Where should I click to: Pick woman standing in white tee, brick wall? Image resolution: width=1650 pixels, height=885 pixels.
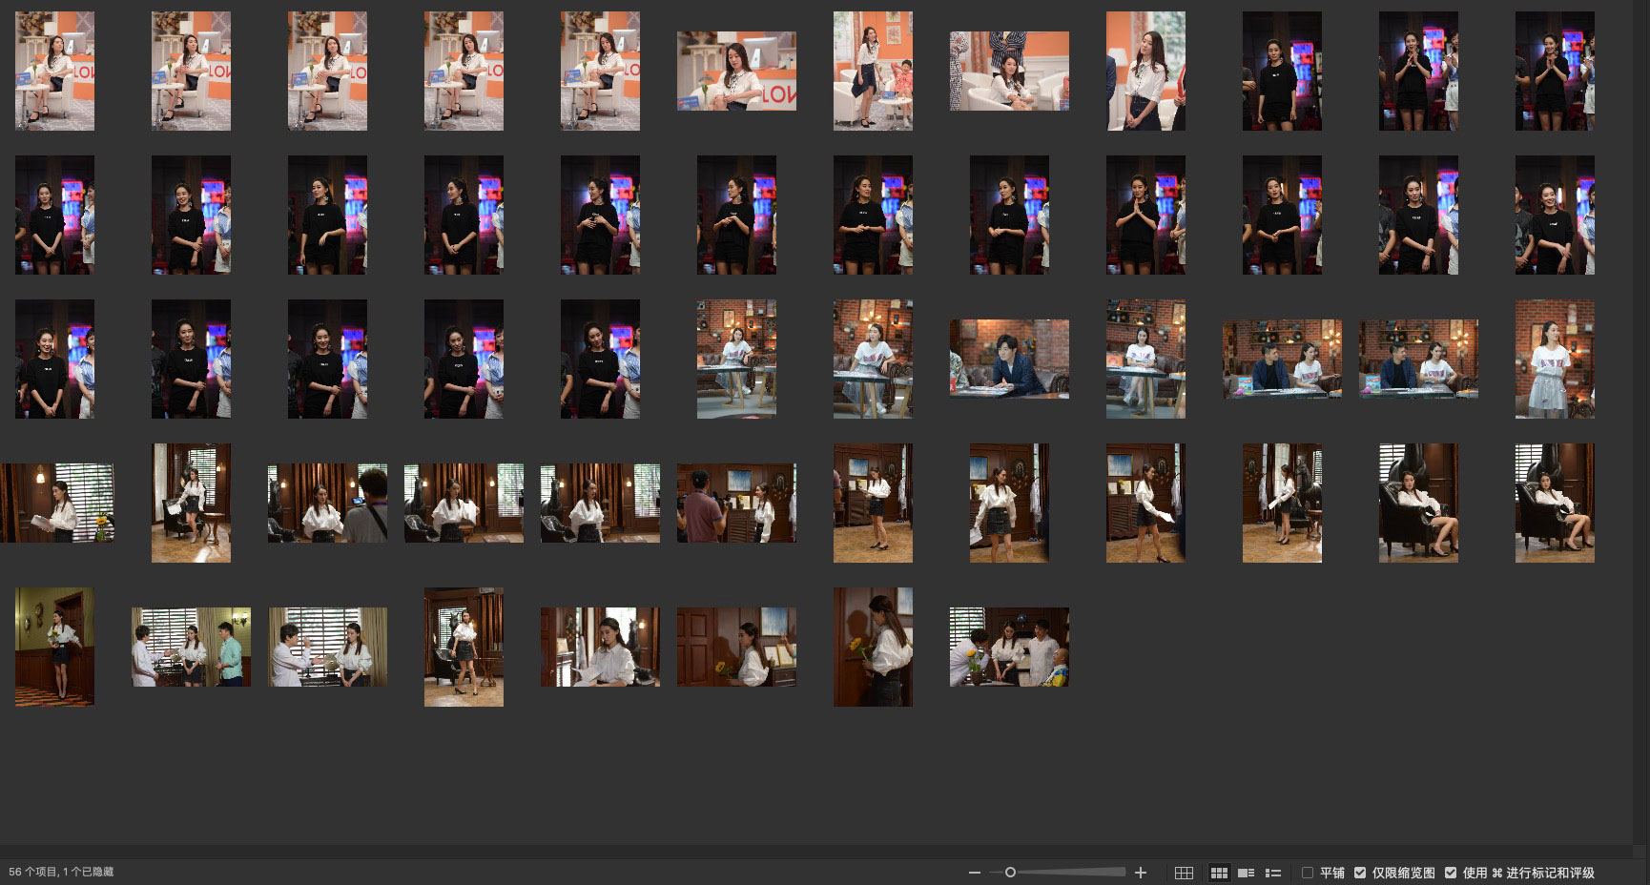1555,360
